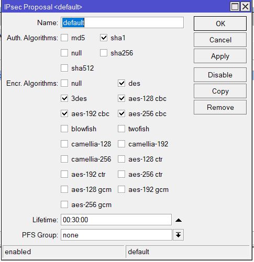Click into the Name input field
The height and width of the screenshot is (262, 254).
122,22
